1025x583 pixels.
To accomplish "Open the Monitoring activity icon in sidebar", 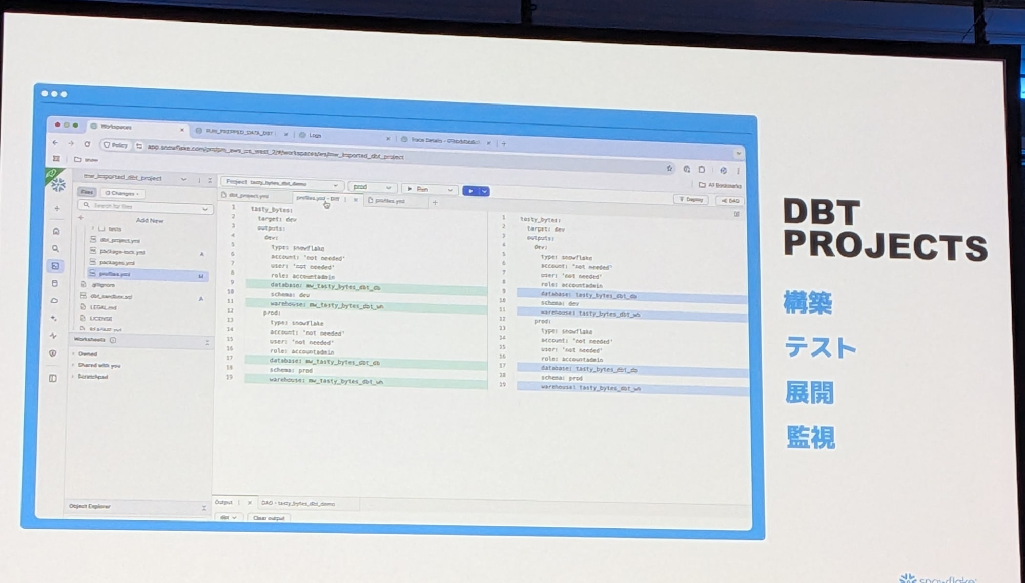I will click(x=53, y=336).
